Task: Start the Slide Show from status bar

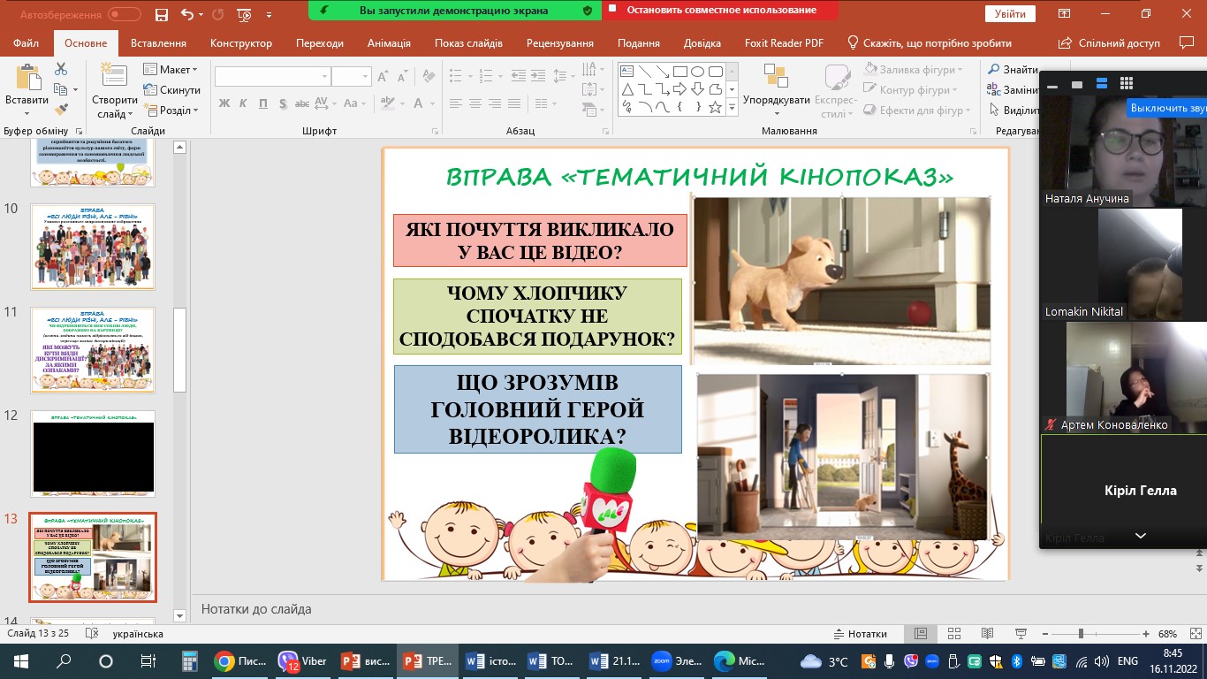Action: click(1021, 634)
